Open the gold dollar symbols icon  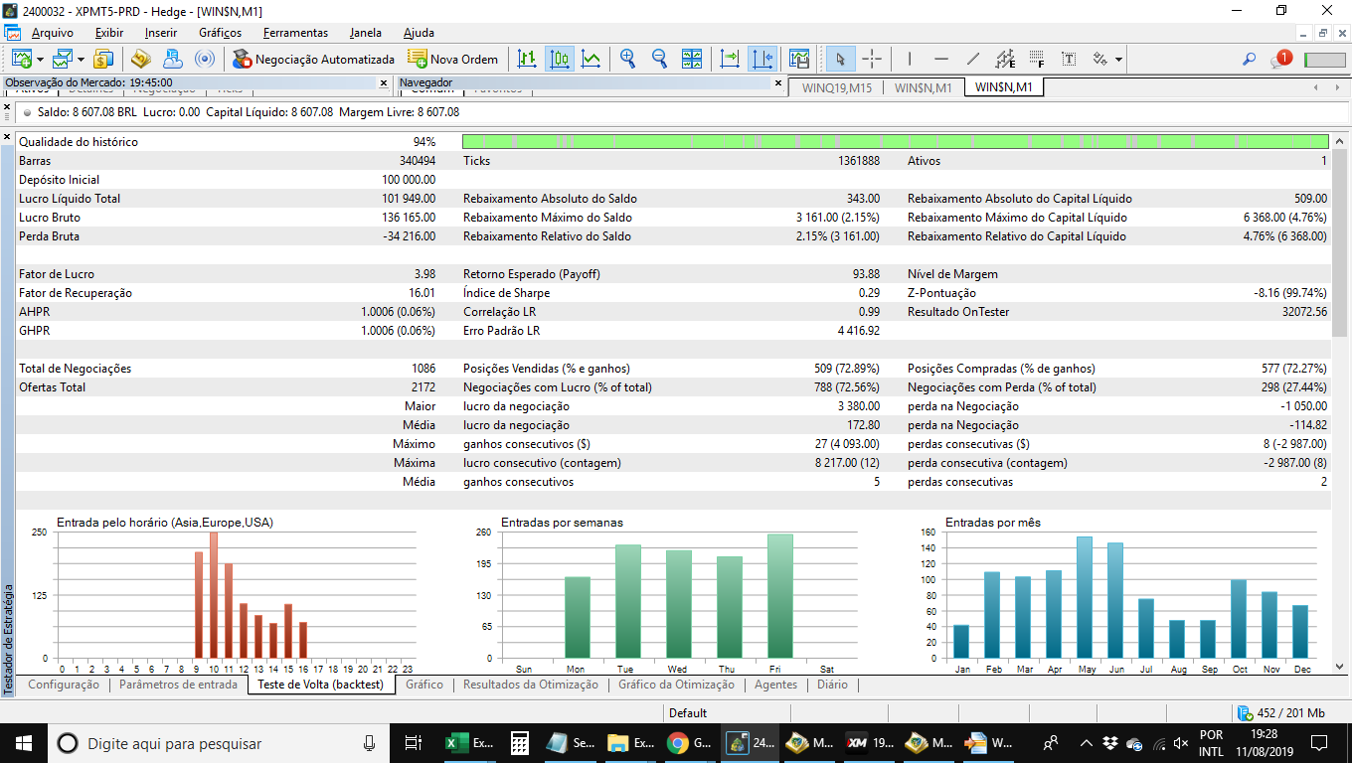click(104, 59)
